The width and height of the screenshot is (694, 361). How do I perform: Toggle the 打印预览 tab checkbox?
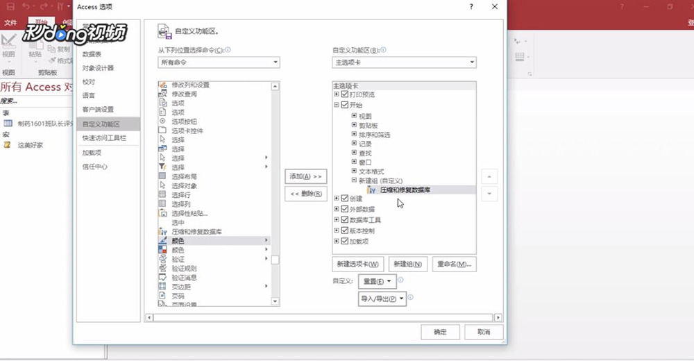345,94
